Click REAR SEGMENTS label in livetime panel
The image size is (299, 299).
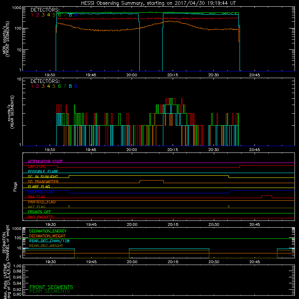[x=50, y=291]
